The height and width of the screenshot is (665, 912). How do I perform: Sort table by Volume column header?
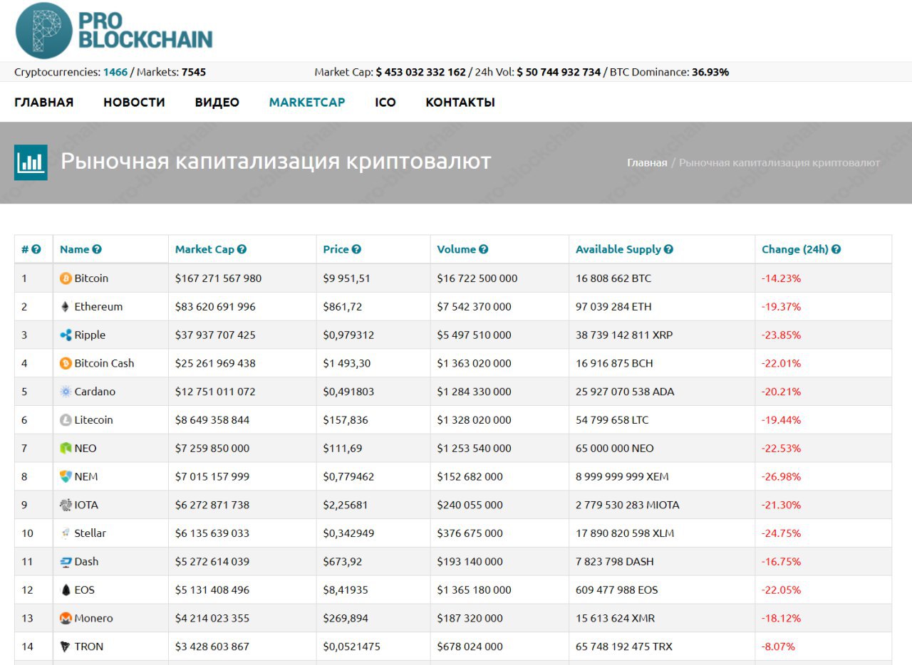[x=456, y=250]
